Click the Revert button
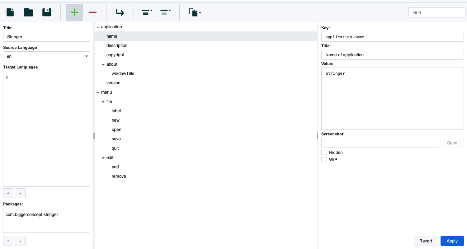 pos(426,241)
